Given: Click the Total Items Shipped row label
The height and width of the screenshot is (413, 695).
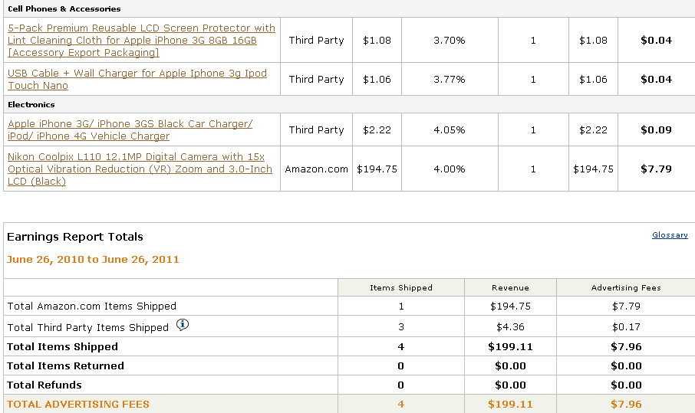Looking at the screenshot, I should (x=63, y=346).
